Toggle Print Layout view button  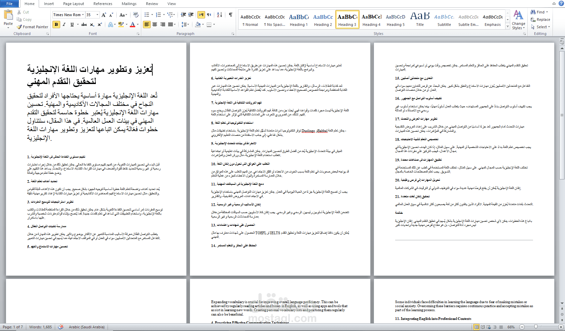coord(476,327)
